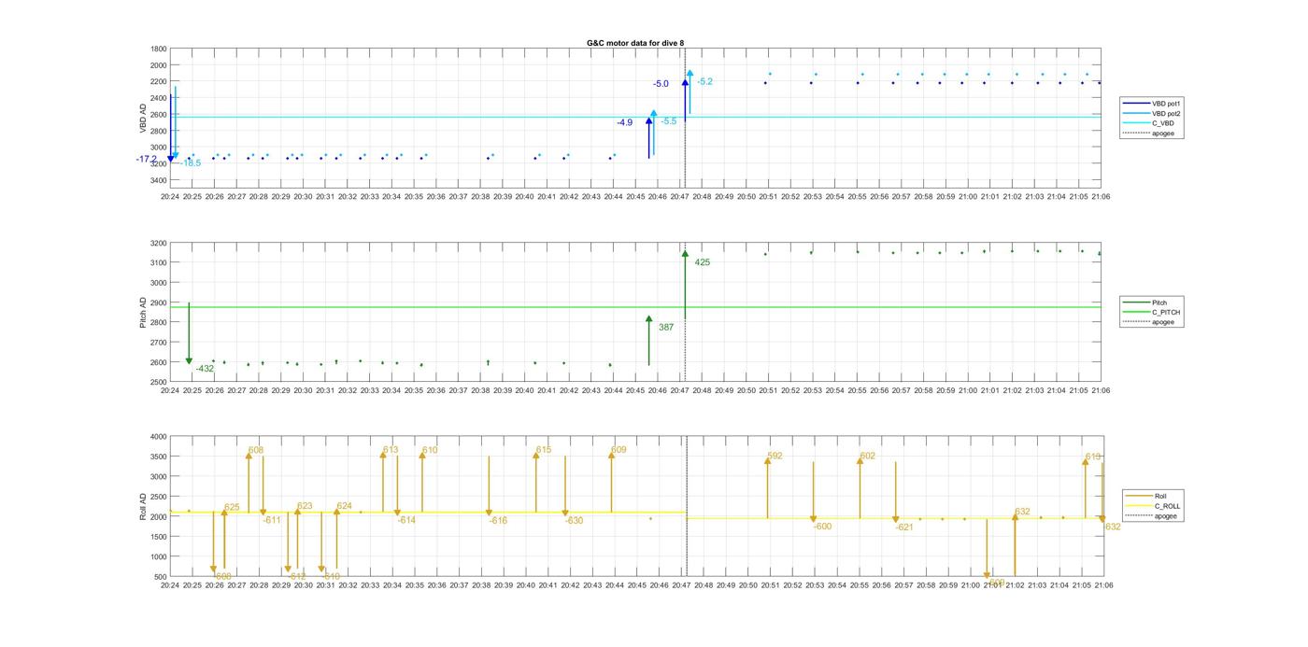1308x647 pixels.
Task: Pick the '610' roll label
Action: [x=430, y=451]
